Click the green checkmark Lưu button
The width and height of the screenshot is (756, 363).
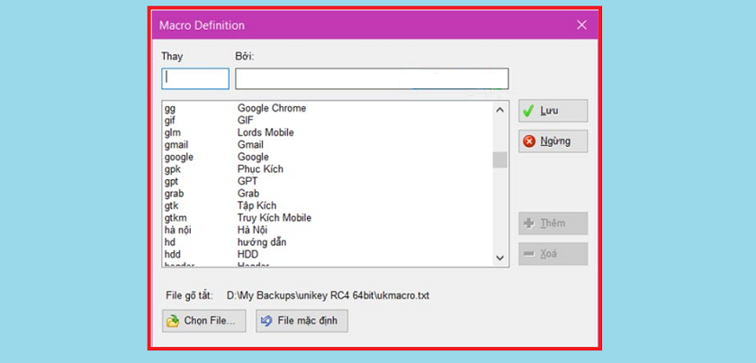click(553, 111)
